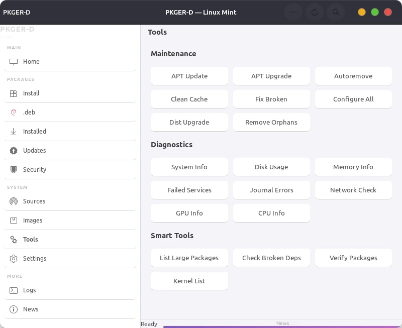This screenshot has width=402, height=328.
Task: Click the purple progress bar at bottom
Action: click(x=282, y=327)
